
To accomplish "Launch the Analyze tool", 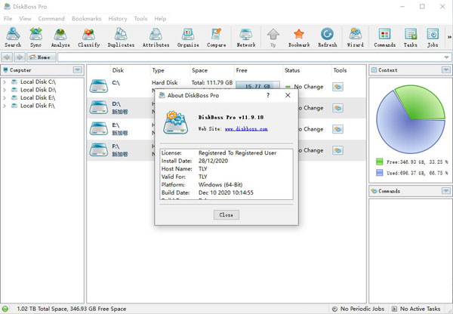I will [60, 37].
